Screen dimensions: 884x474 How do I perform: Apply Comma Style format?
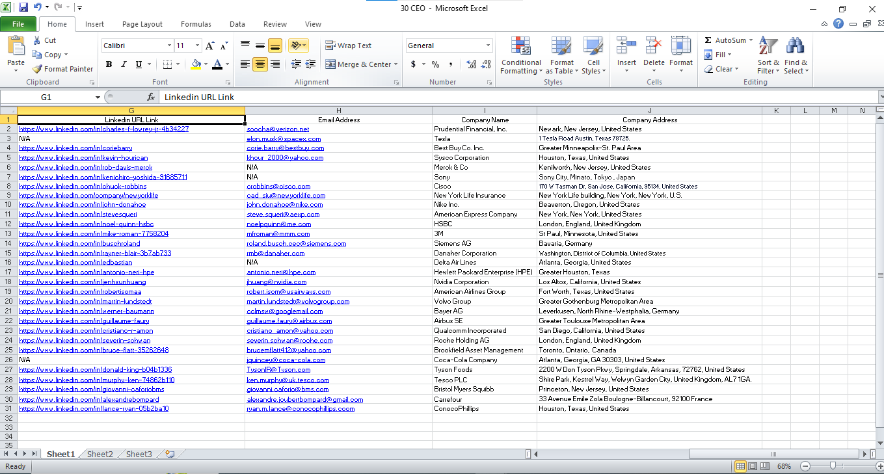coord(451,64)
